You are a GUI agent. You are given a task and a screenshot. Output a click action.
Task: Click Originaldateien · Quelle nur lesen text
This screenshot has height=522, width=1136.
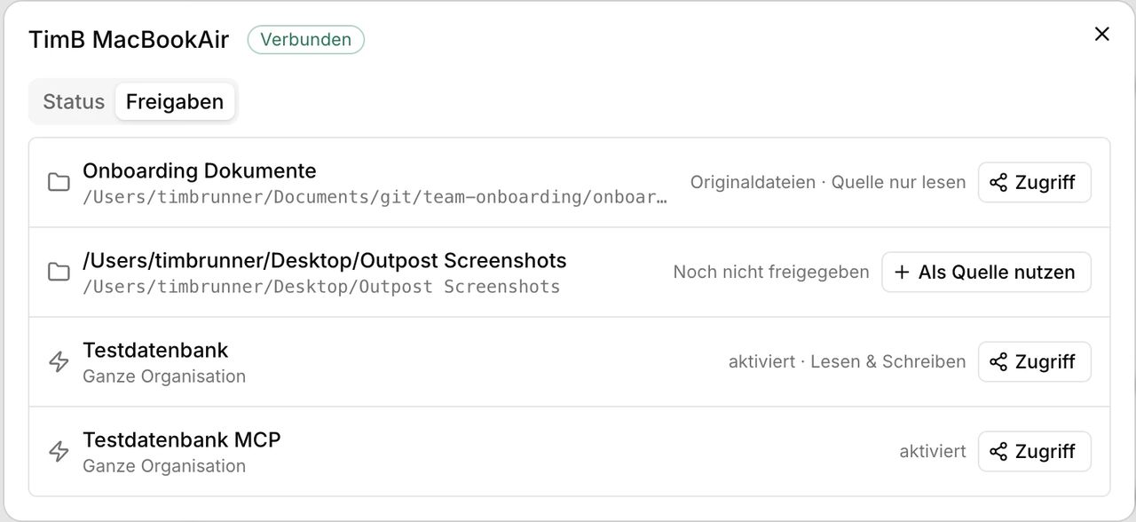point(828,182)
